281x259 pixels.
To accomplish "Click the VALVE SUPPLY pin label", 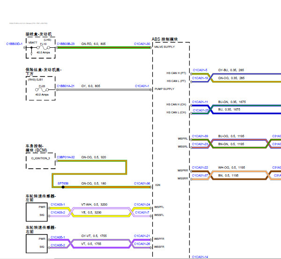I will pyautogui.click(x=164, y=47).
